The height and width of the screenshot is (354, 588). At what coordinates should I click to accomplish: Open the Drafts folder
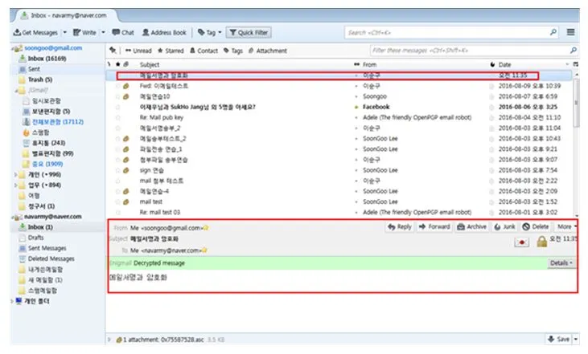pyautogui.click(x=35, y=238)
